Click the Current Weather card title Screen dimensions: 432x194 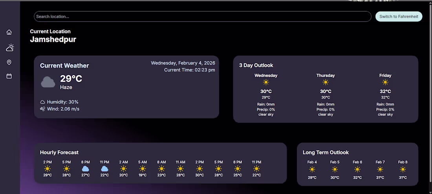[64, 66]
